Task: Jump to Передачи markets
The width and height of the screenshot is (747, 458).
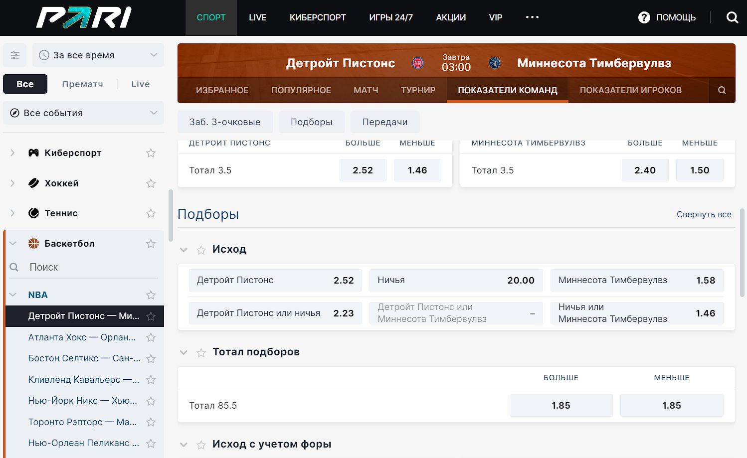Action: tap(385, 122)
